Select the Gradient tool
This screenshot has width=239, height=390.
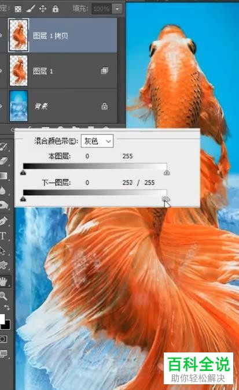click(x=3, y=176)
